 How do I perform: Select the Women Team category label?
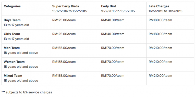(14, 62)
